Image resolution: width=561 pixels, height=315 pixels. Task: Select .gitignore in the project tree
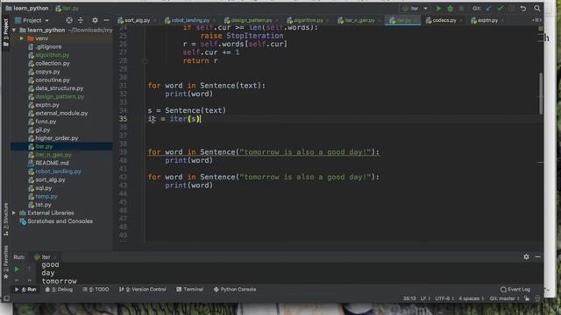pos(48,46)
